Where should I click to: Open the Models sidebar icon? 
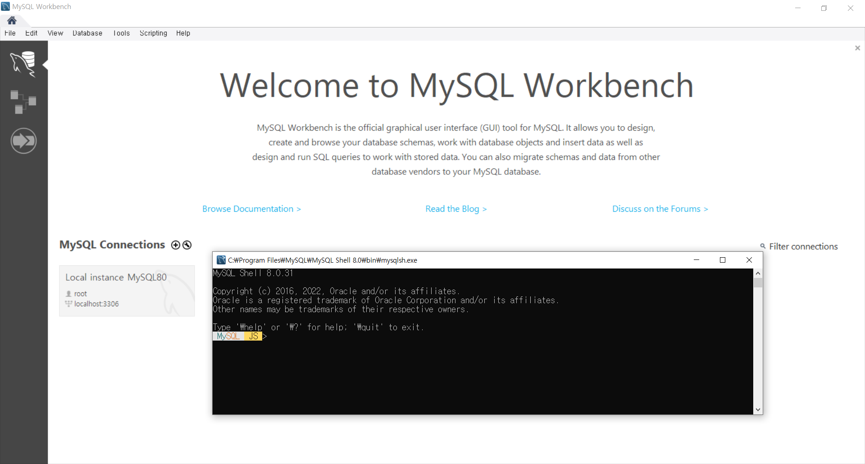tap(23, 102)
